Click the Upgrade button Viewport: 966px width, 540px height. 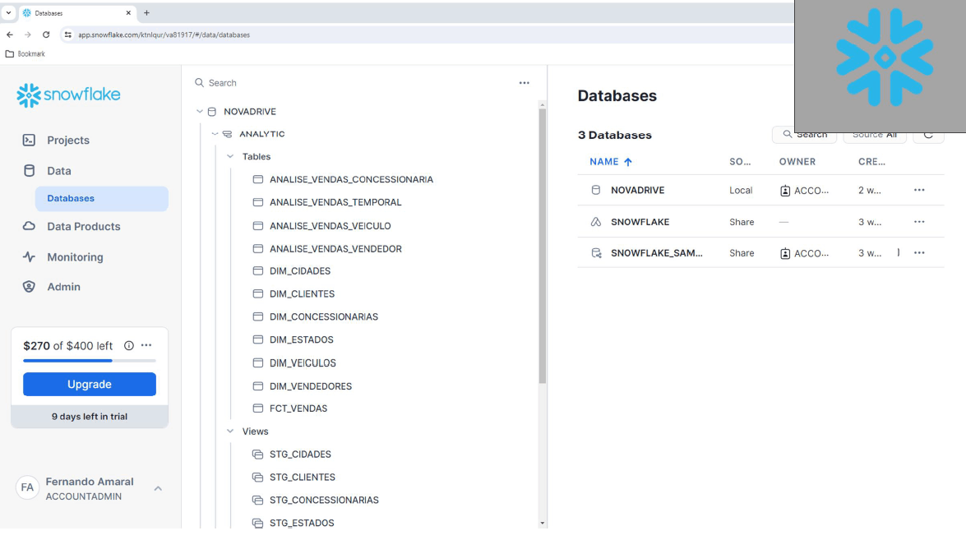click(90, 384)
